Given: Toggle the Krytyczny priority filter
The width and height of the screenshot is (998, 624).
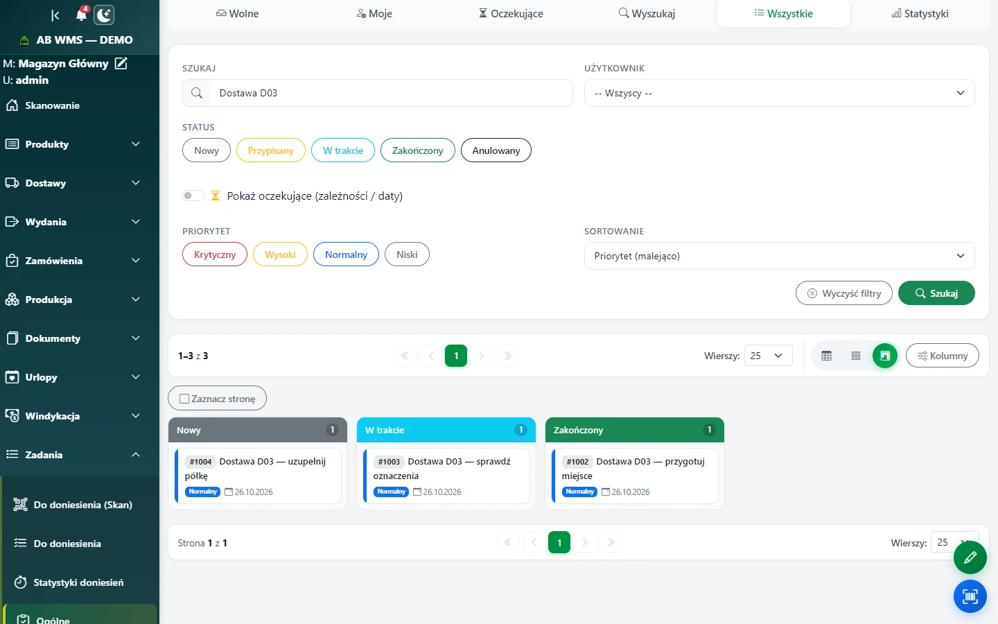Looking at the screenshot, I should click(x=215, y=254).
